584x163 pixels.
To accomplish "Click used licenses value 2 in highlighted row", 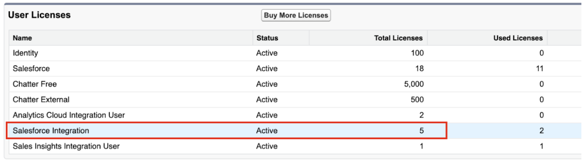I will 542,130.
